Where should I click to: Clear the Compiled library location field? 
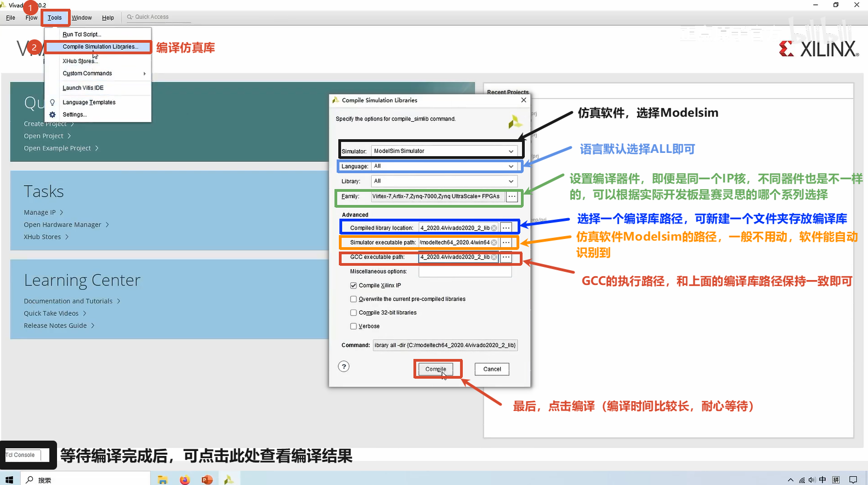click(494, 228)
